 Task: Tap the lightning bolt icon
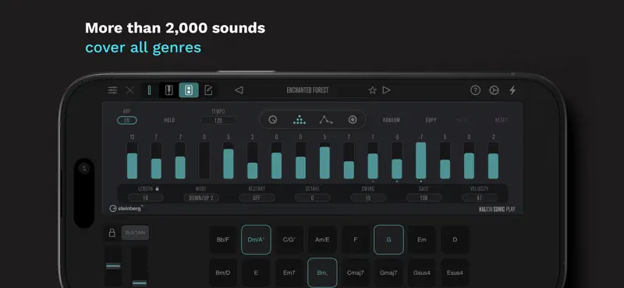(512, 90)
